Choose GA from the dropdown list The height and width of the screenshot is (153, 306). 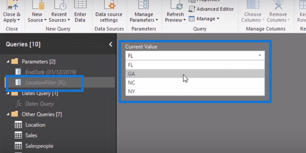[x=195, y=73]
